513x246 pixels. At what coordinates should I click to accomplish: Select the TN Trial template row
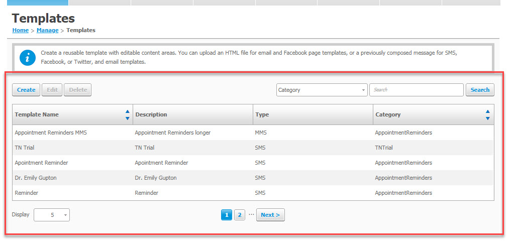pyautogui.click(x=253, y=148)
